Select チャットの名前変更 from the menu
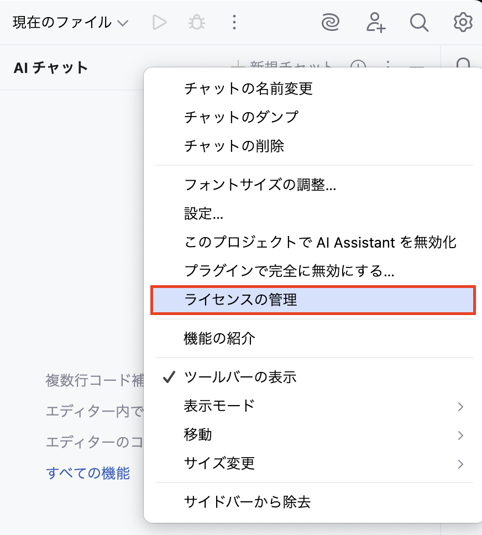 coord(249,88)
